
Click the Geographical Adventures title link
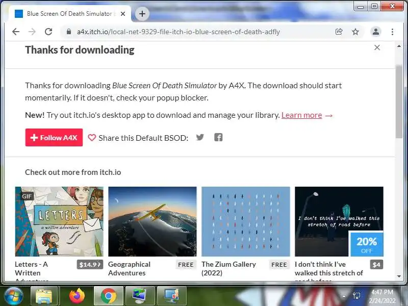coord(129,269)
